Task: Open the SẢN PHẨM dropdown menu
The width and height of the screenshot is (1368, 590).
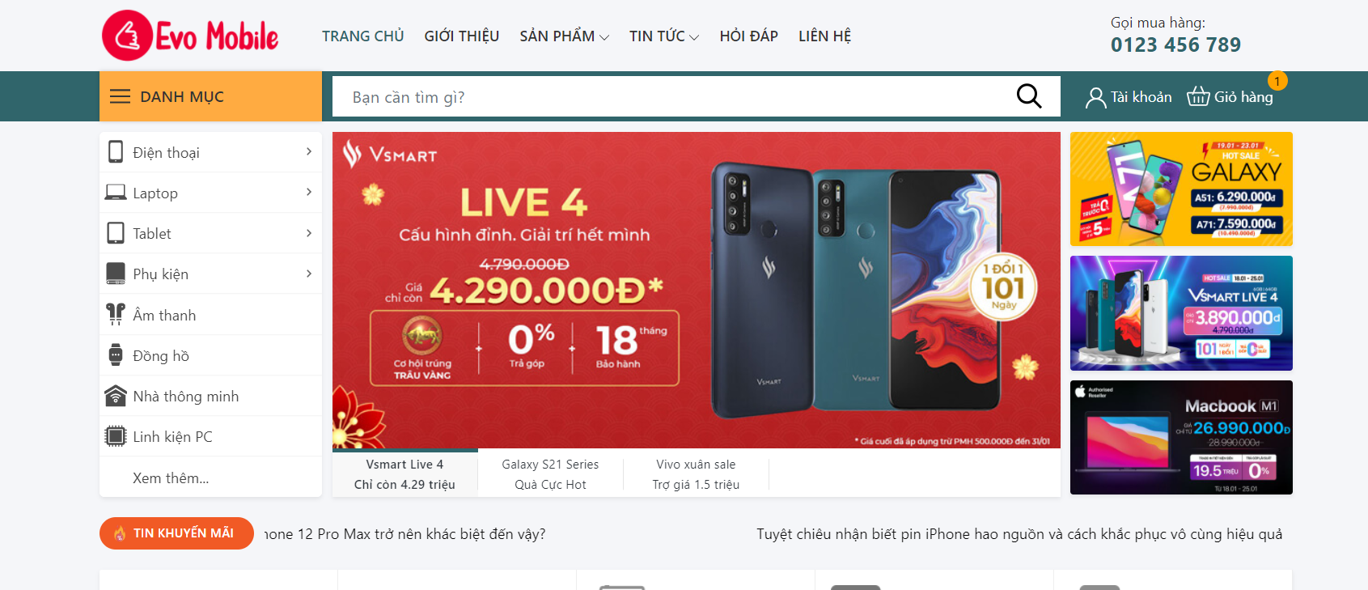Action: pyautogui.click(x=564, y=36)
